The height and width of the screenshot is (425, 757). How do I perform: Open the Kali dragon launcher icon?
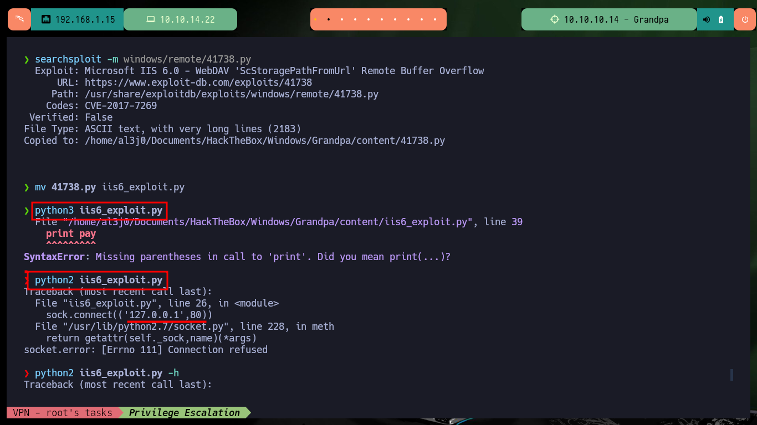coord(19,19)
